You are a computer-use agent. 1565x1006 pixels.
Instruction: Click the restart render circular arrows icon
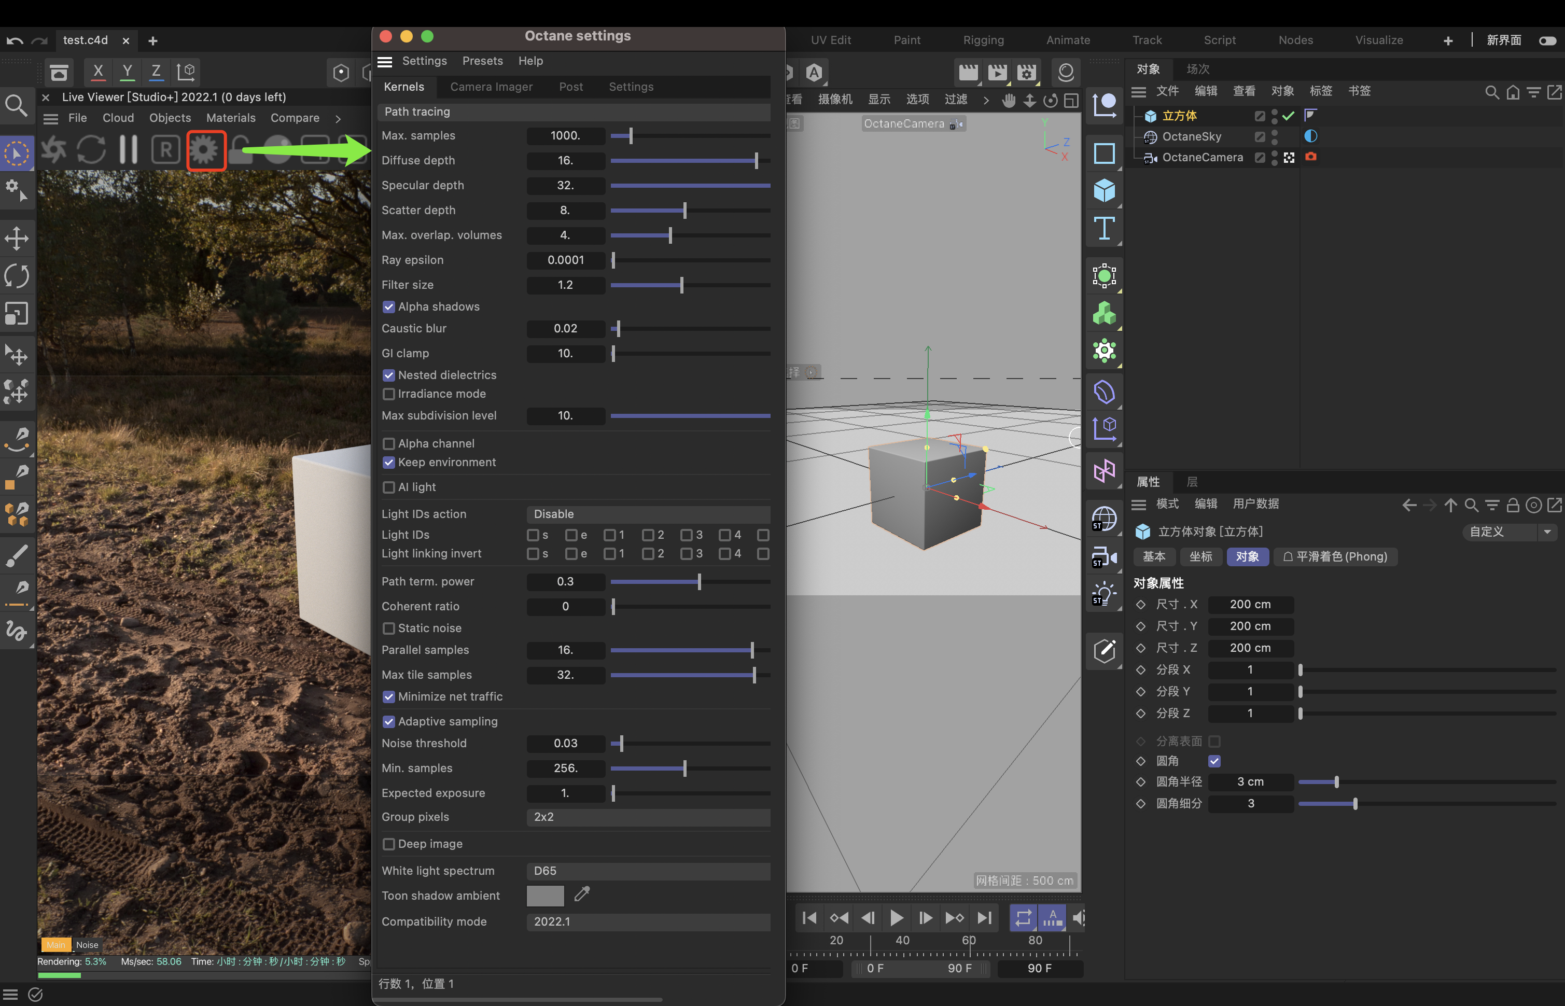click(x=91, y=150)
